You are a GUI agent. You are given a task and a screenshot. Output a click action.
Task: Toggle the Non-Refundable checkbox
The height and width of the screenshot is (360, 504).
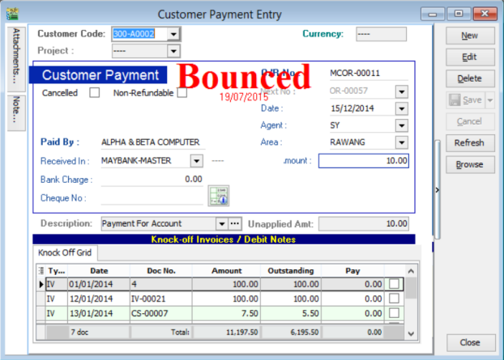(x=182, y=93)
